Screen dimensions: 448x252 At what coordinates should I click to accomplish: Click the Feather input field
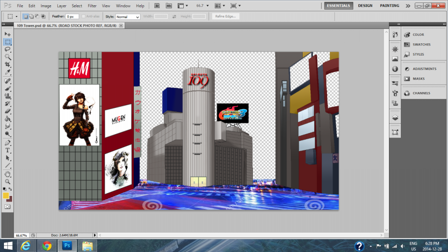72,16
